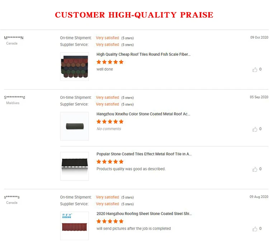Click star rating above "No comments"
The width and height of the screenshot is (269, 252).
[110, 122]
